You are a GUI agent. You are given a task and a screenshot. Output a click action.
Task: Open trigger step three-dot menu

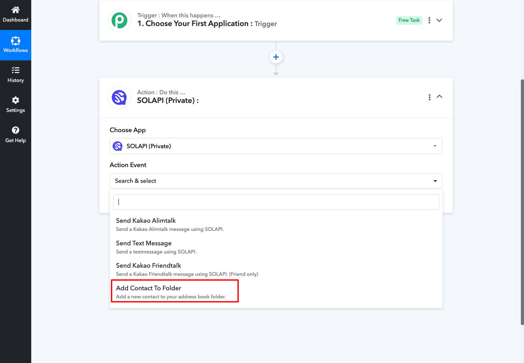[x=429, y=20]
